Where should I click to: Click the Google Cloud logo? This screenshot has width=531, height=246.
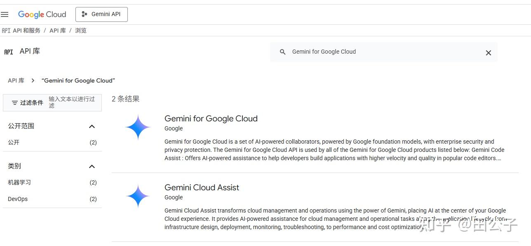coord(42,14)
